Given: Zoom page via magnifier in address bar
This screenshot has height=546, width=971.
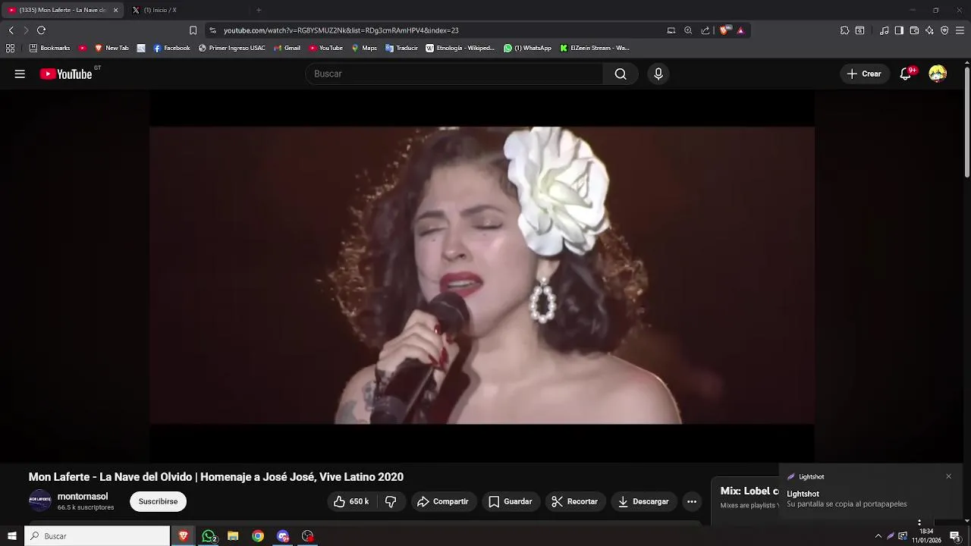Looking at the screenshot, I should (x=688, y=30).
